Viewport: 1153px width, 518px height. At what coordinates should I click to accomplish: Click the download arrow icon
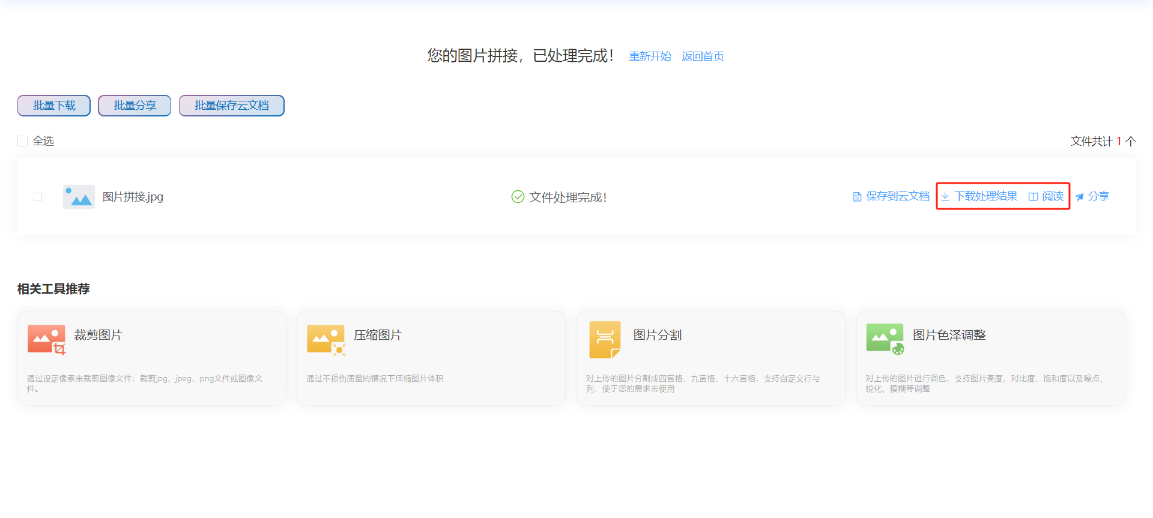click(x=945, y=197)
